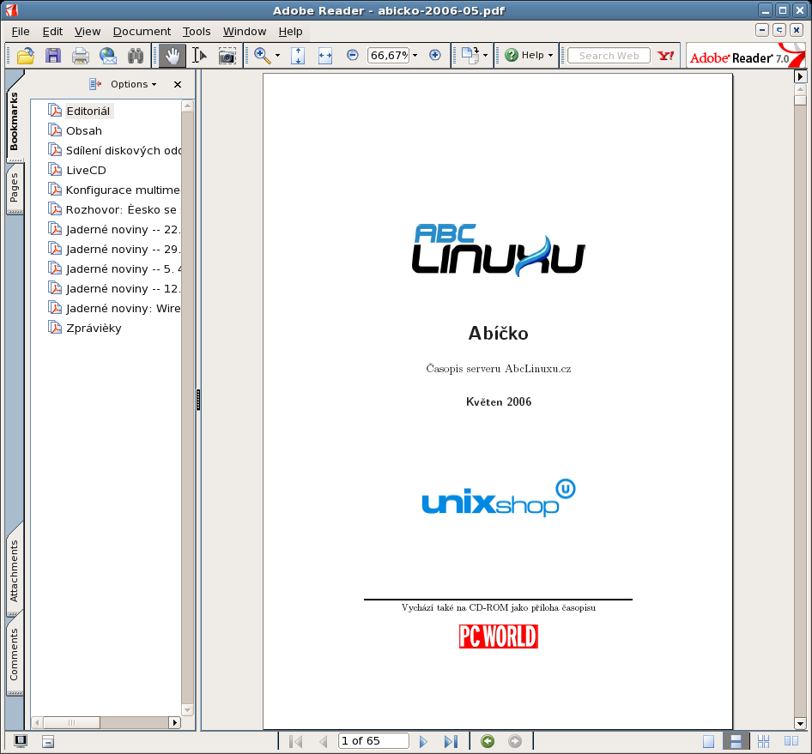Switch to Comments side tab
Screen dimensions: 812x754
pos(14,654)
